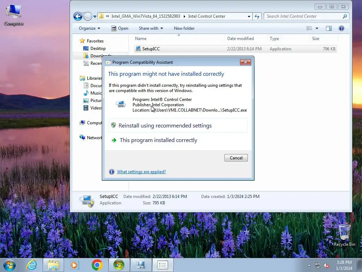
Task: Click the network tray icon
Action: pos(318,265)
